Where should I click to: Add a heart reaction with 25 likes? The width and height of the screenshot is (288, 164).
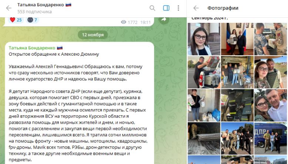click(x=16, y=20)
